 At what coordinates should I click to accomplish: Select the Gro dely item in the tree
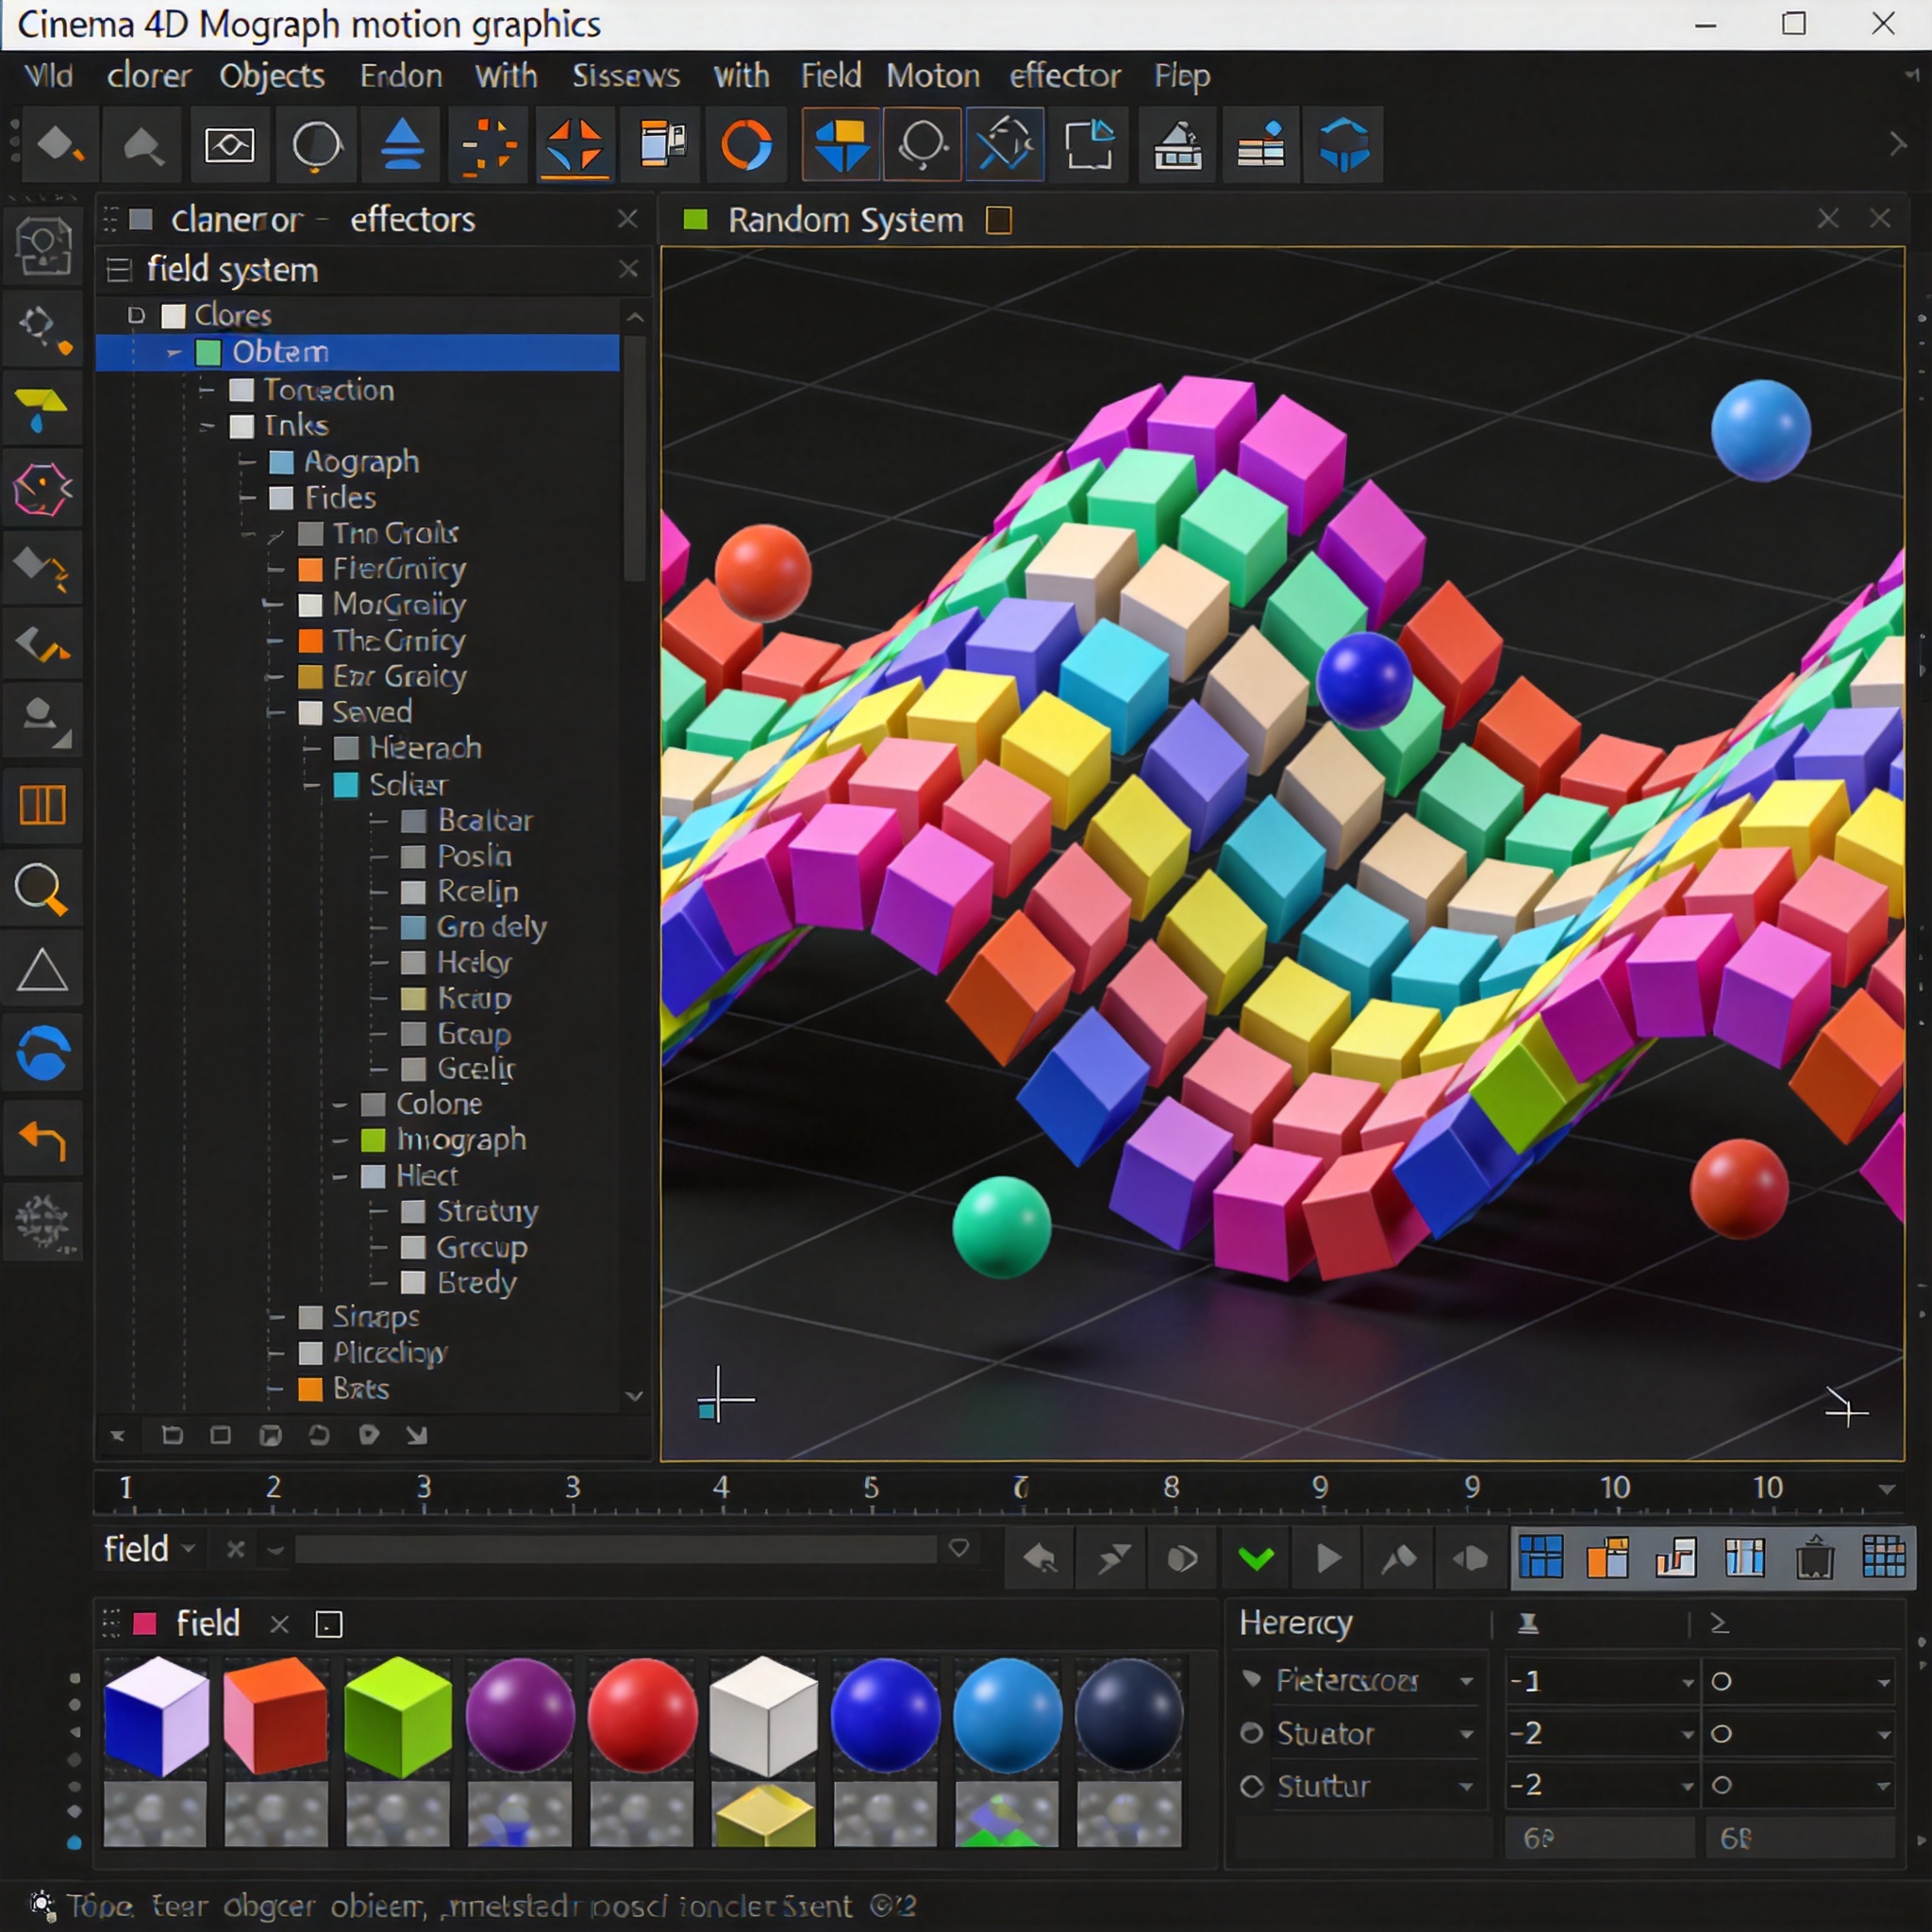491,927
